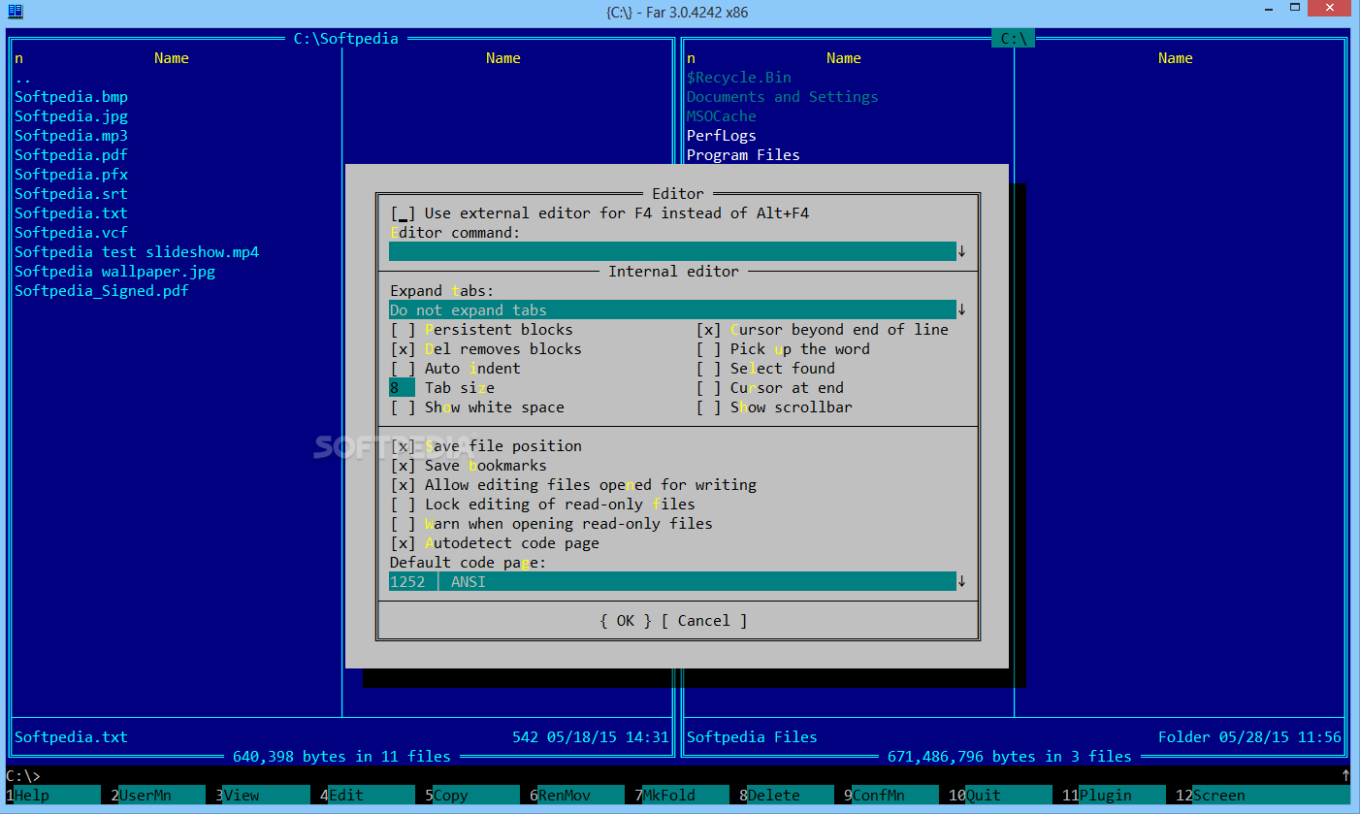Click 1Help in the key bar
The width and height of the screenshot is (1360, 814).
tap(52, 796)
